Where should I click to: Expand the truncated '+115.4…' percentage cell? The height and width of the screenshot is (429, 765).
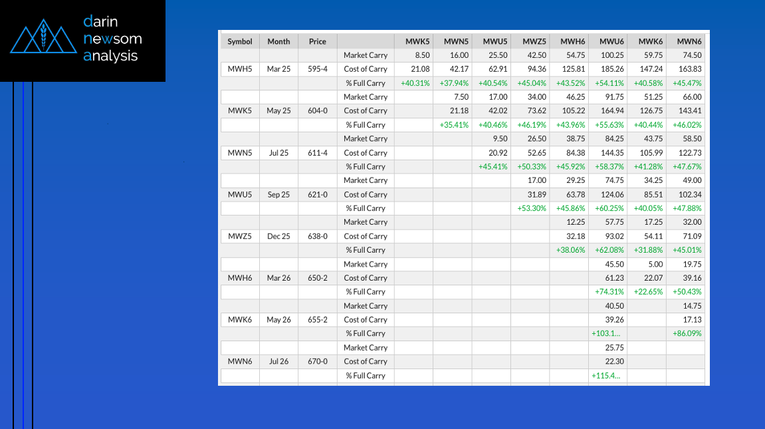click(605, 375)
